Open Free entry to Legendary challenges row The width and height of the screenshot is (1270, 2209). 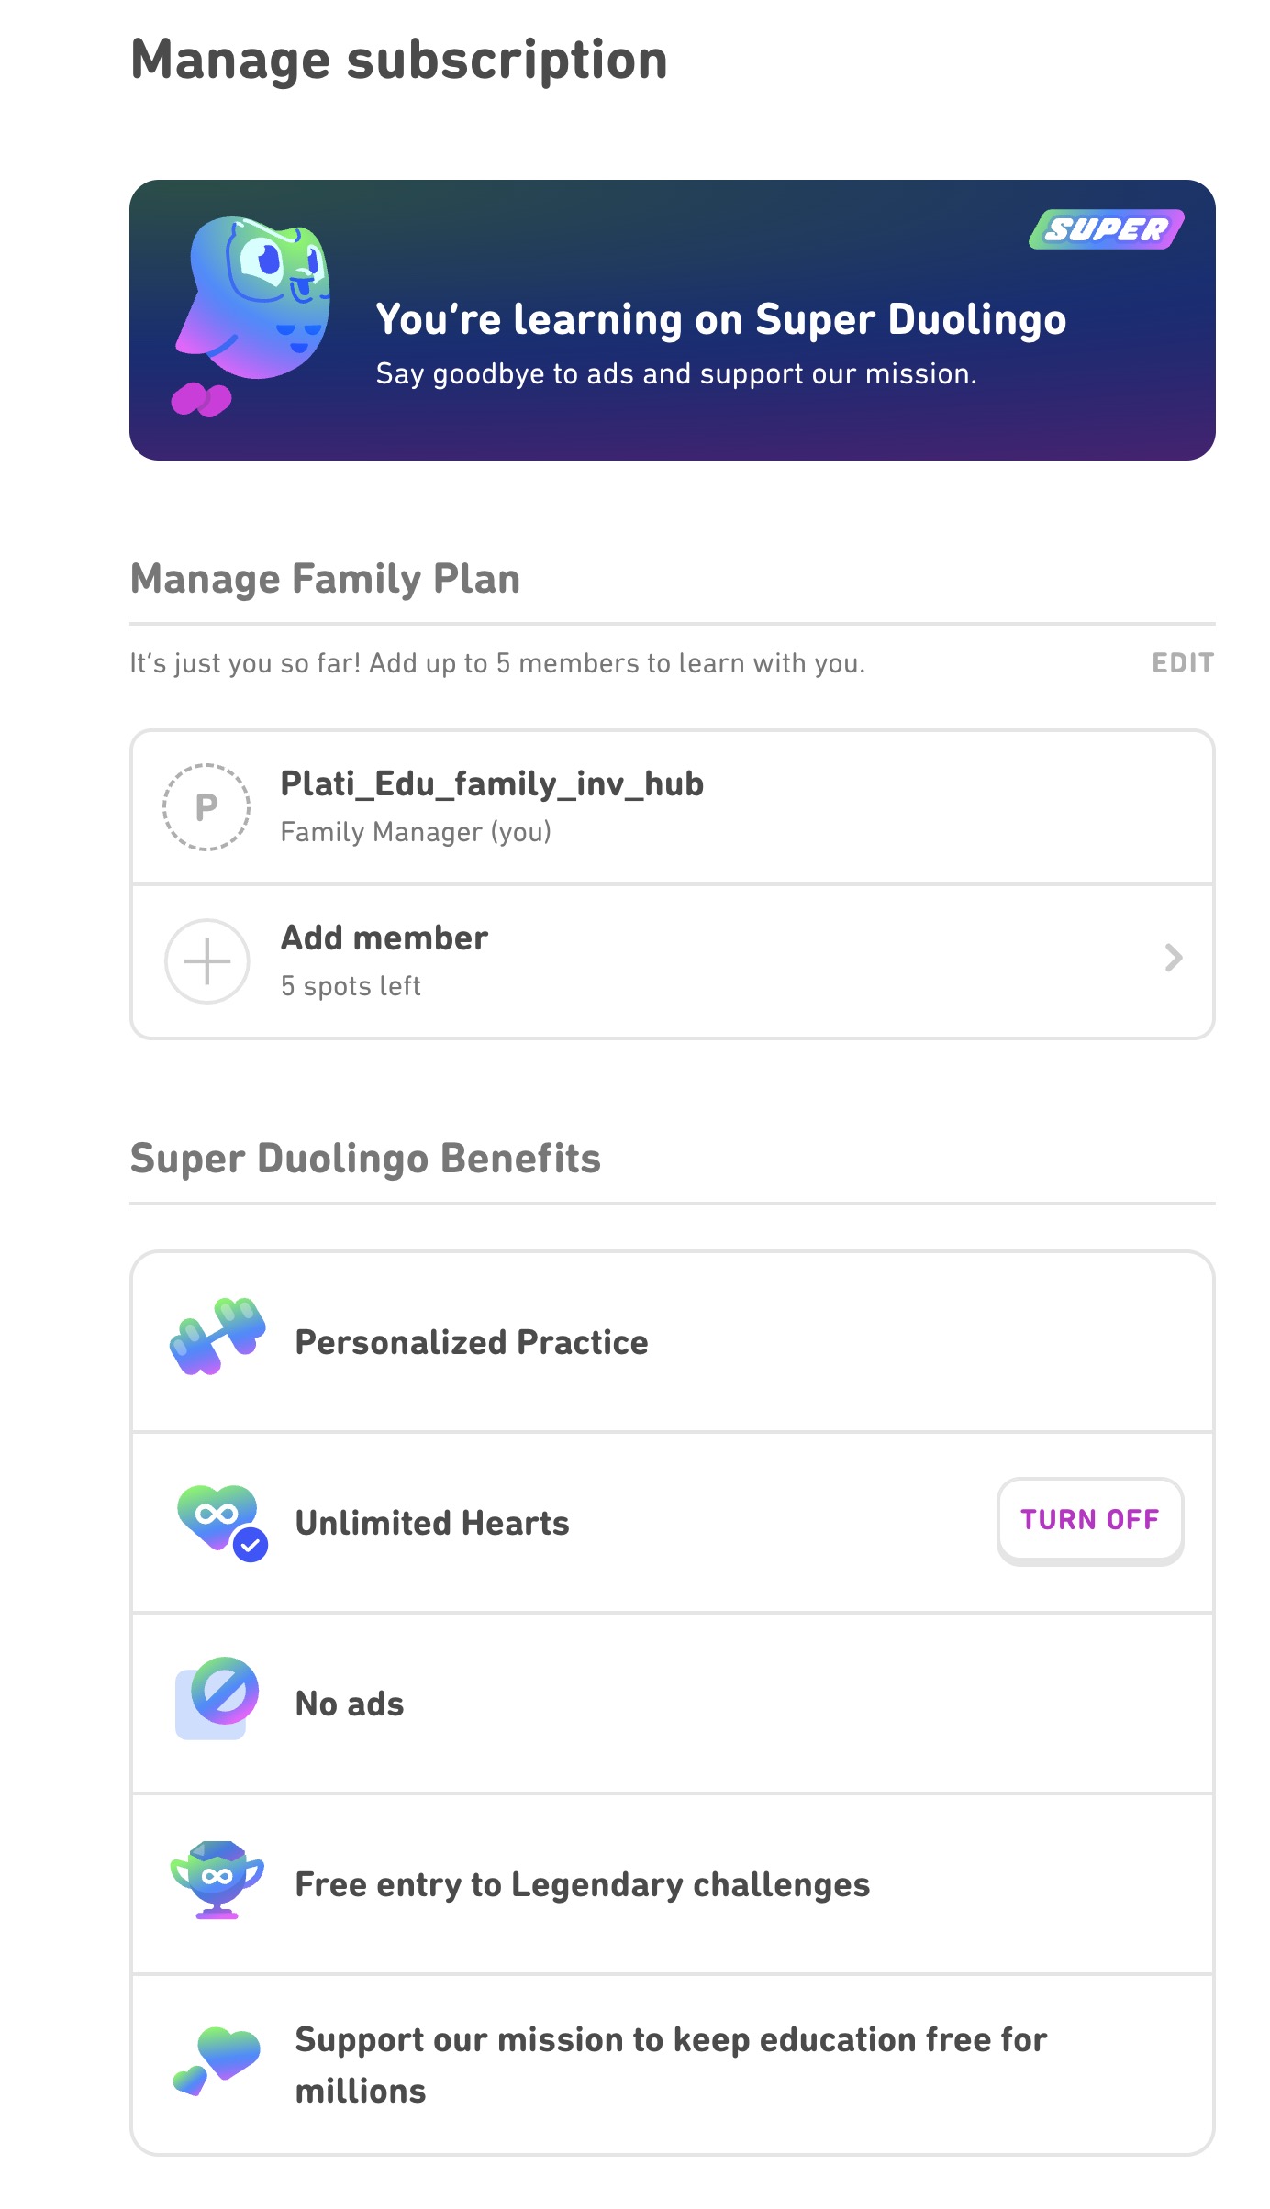coord(582,1884)
